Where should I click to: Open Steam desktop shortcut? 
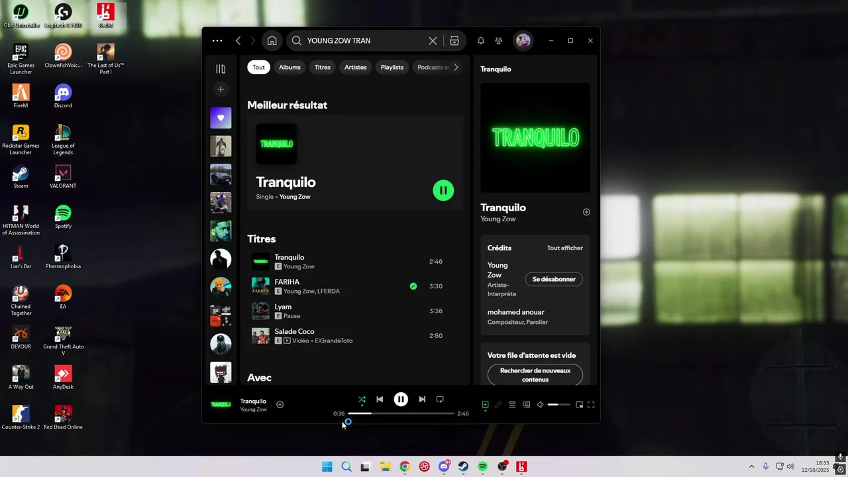point(21,177)
